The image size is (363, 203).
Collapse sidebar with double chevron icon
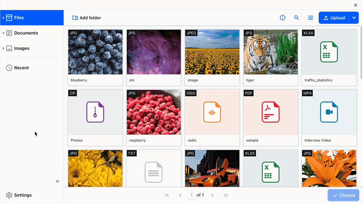point(57,181)
